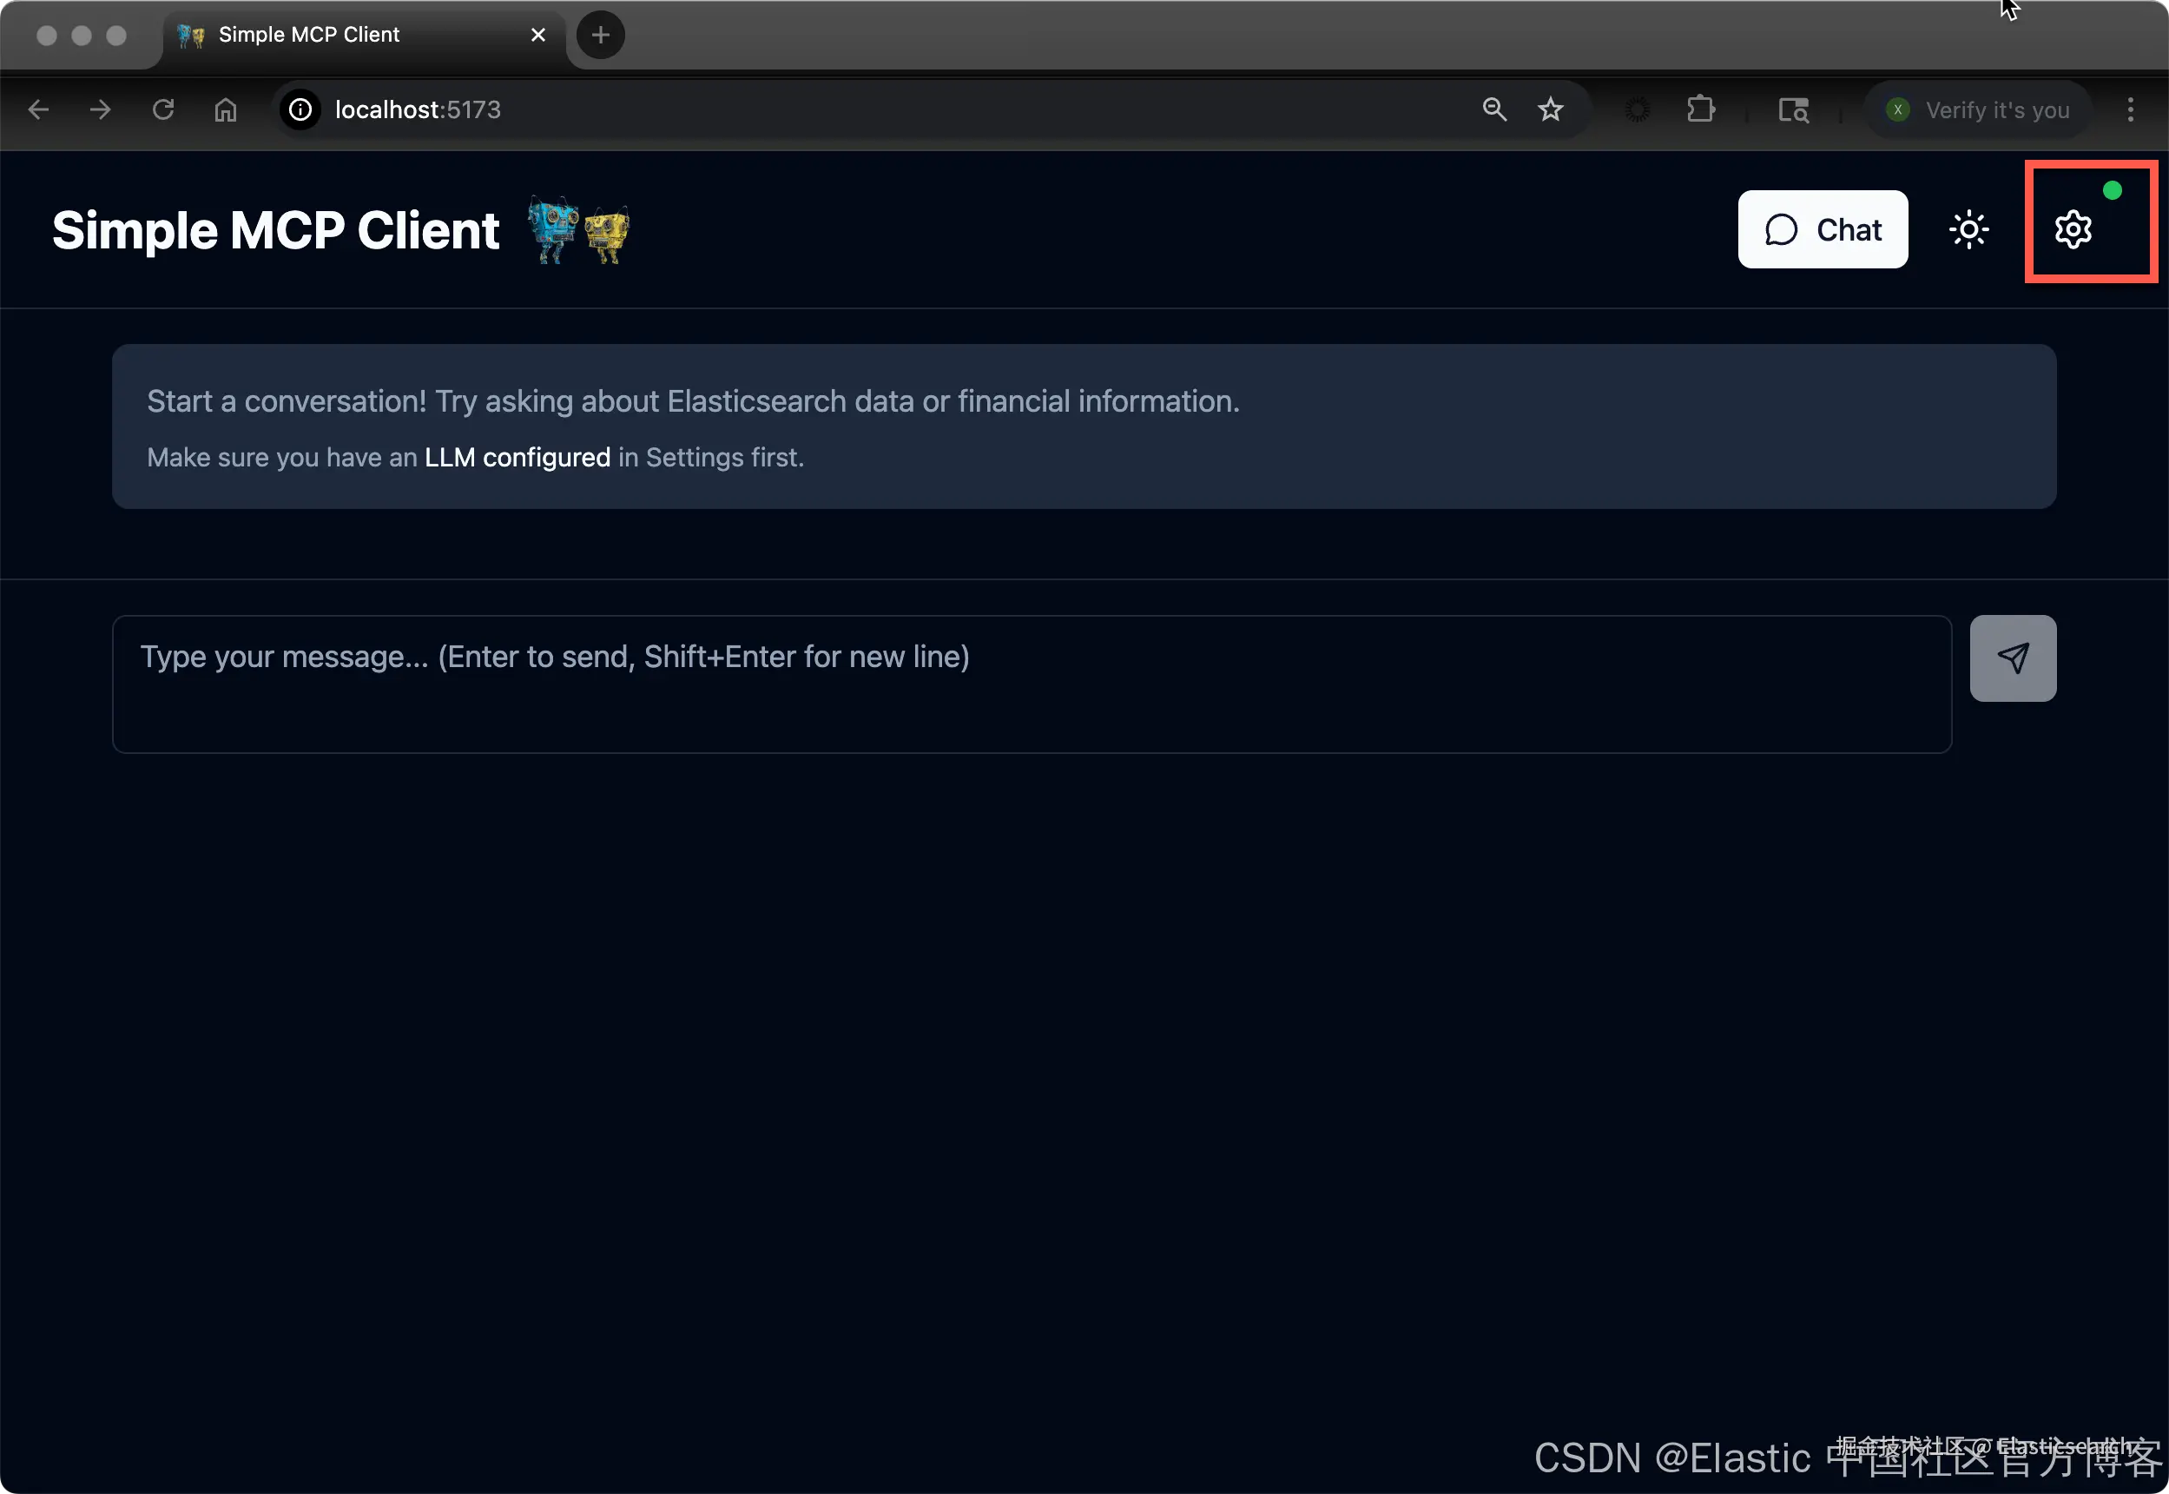
Task: Click the Verify it's you profile button
Action: click(1977, 109)
